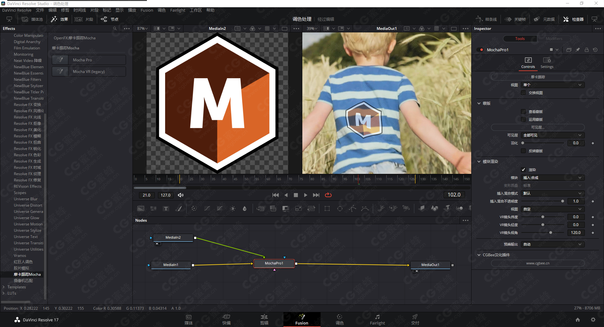Add a B-Spline mask node
Viewport: 604px width, 327px height.
[x=365, y=208]
